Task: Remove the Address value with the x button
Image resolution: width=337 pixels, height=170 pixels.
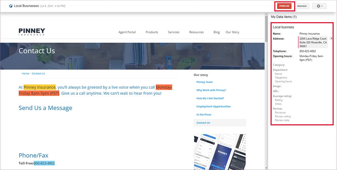Action: (331, 38)
